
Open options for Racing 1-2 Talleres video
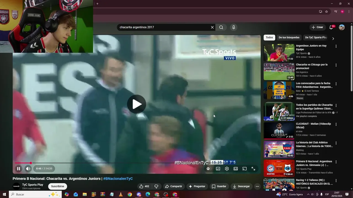coord(336,181)
